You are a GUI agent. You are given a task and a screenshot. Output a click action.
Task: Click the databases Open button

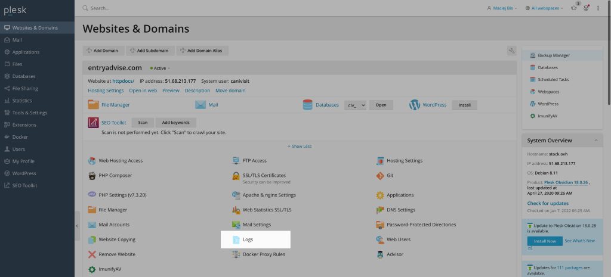(381, 105)
